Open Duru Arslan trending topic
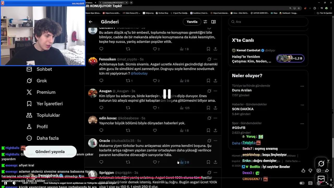 [242, 90]
